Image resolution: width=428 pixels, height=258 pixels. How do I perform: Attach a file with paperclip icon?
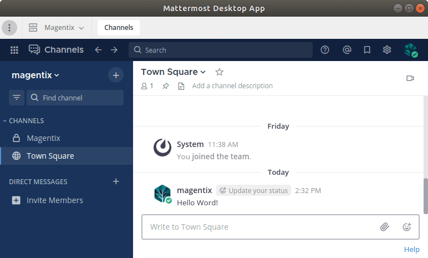(x=385, y=227)
